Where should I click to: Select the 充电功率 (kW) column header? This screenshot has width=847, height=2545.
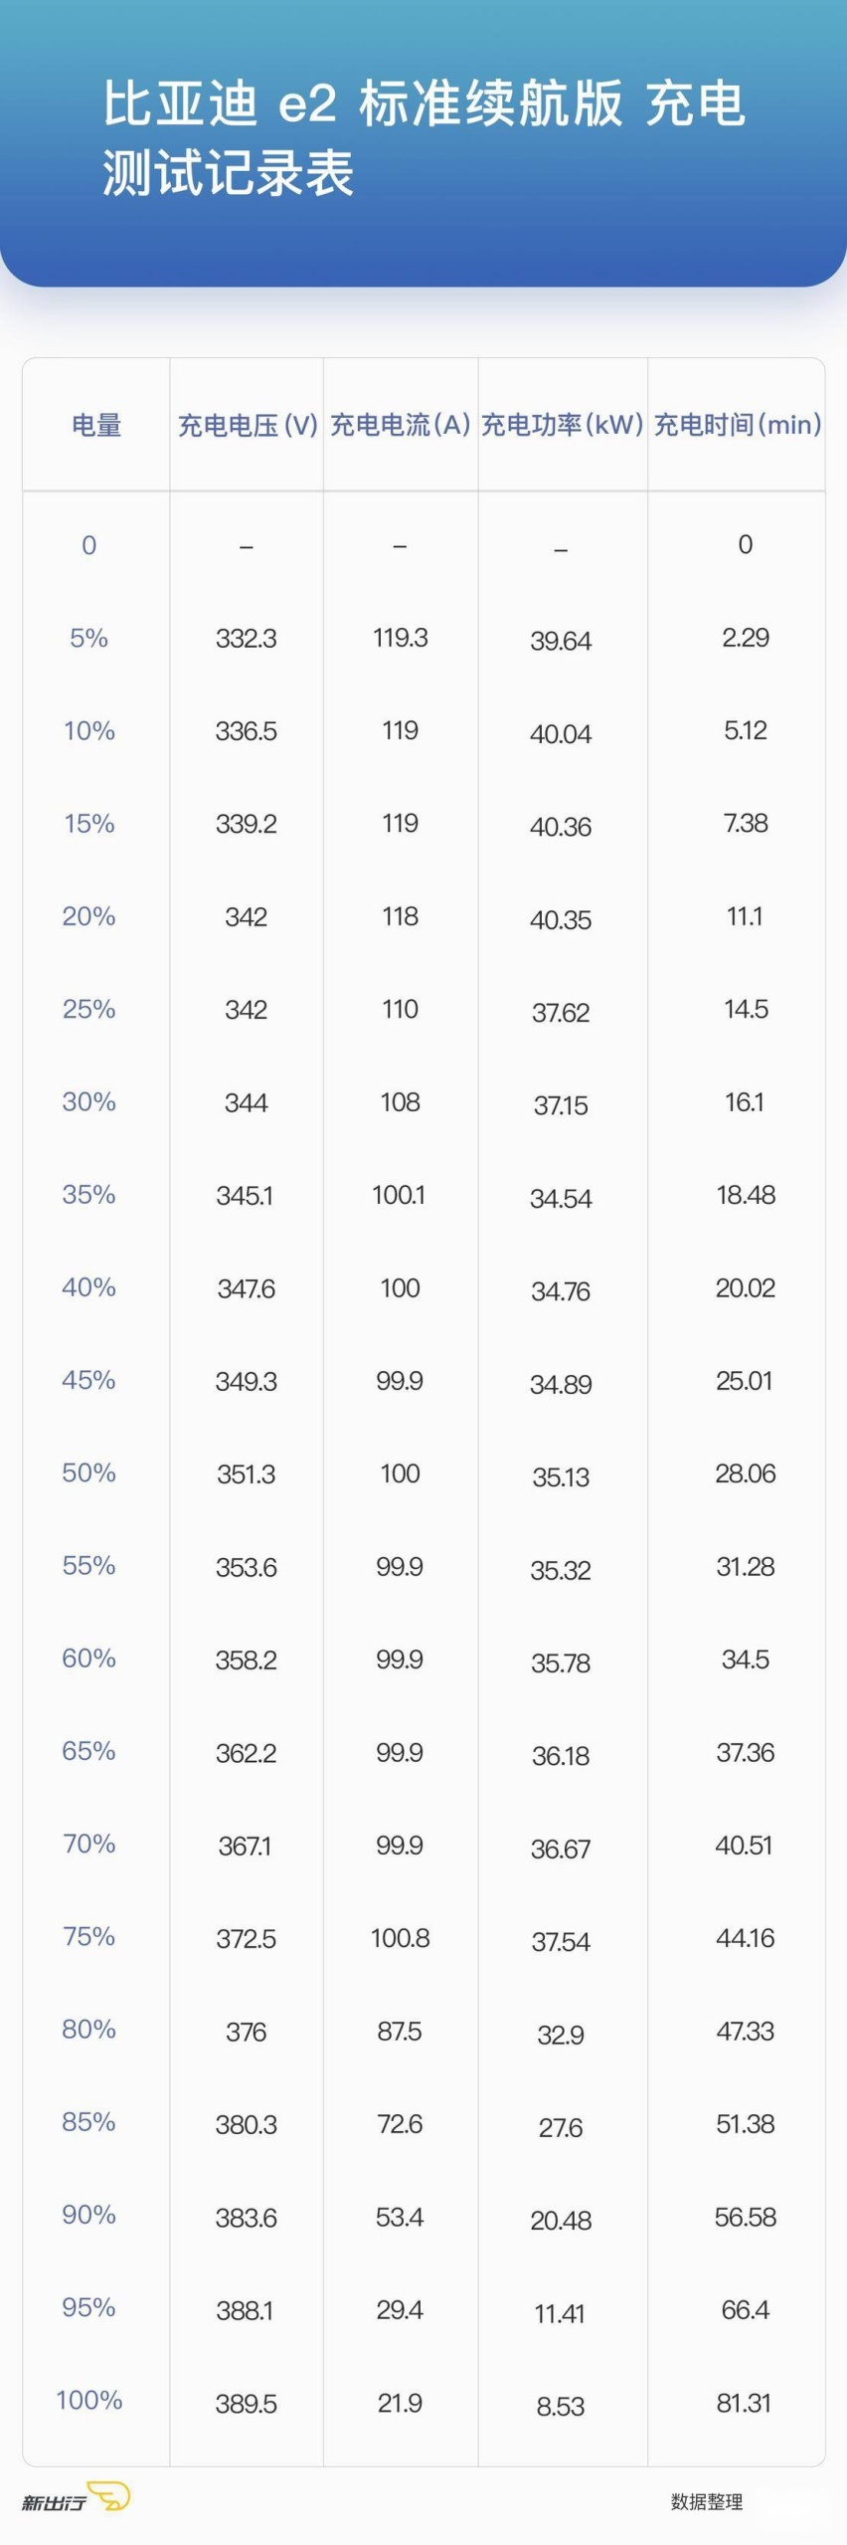(563, 425)
